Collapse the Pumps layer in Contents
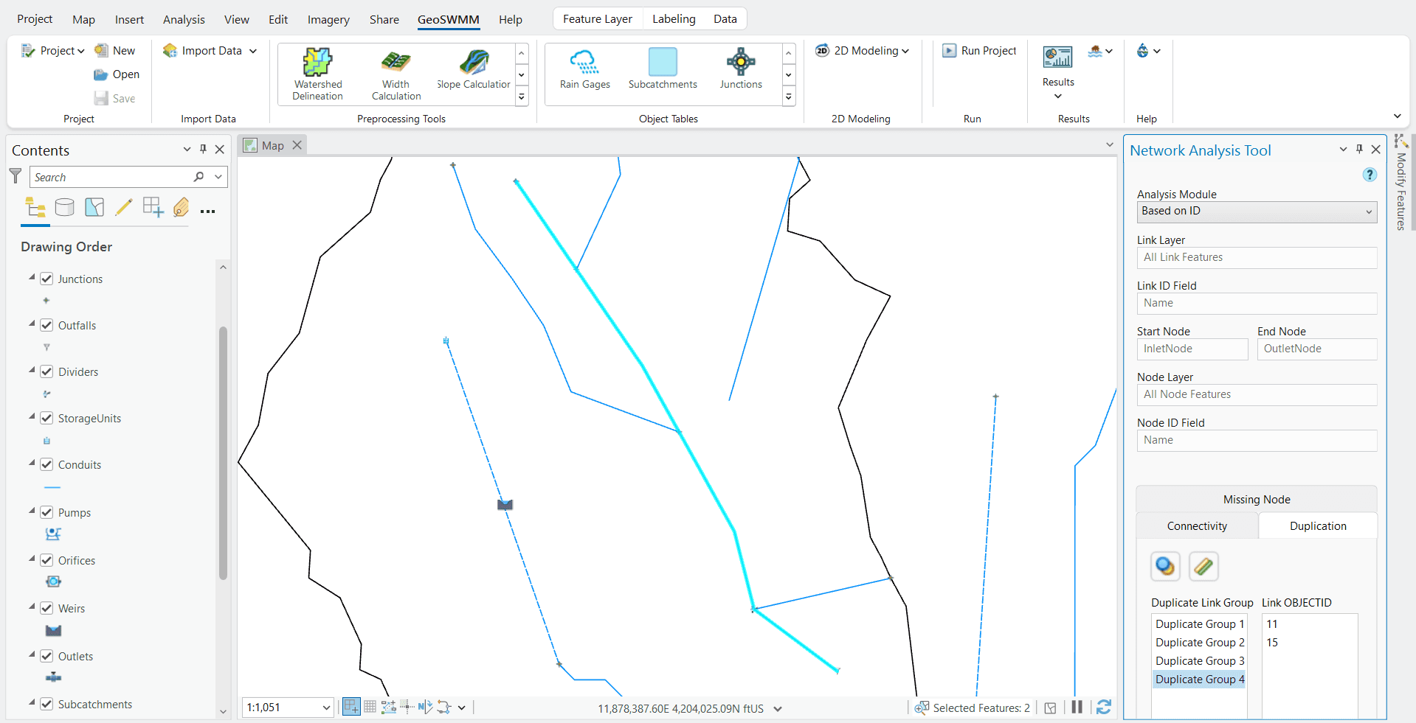The height and width of the screenshot is (723, 1416). coord(31,511)
